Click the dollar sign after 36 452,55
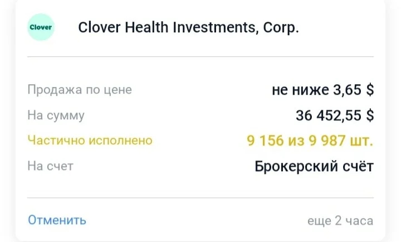This screenshot has height=242, width=401. [x=370, y=115]
